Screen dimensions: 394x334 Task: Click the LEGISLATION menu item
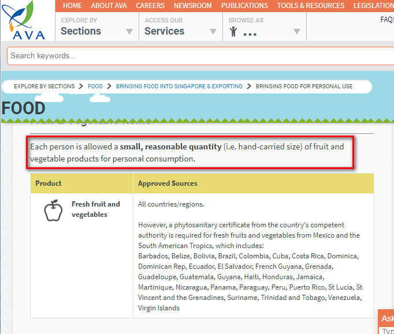[x=373, y=6]
